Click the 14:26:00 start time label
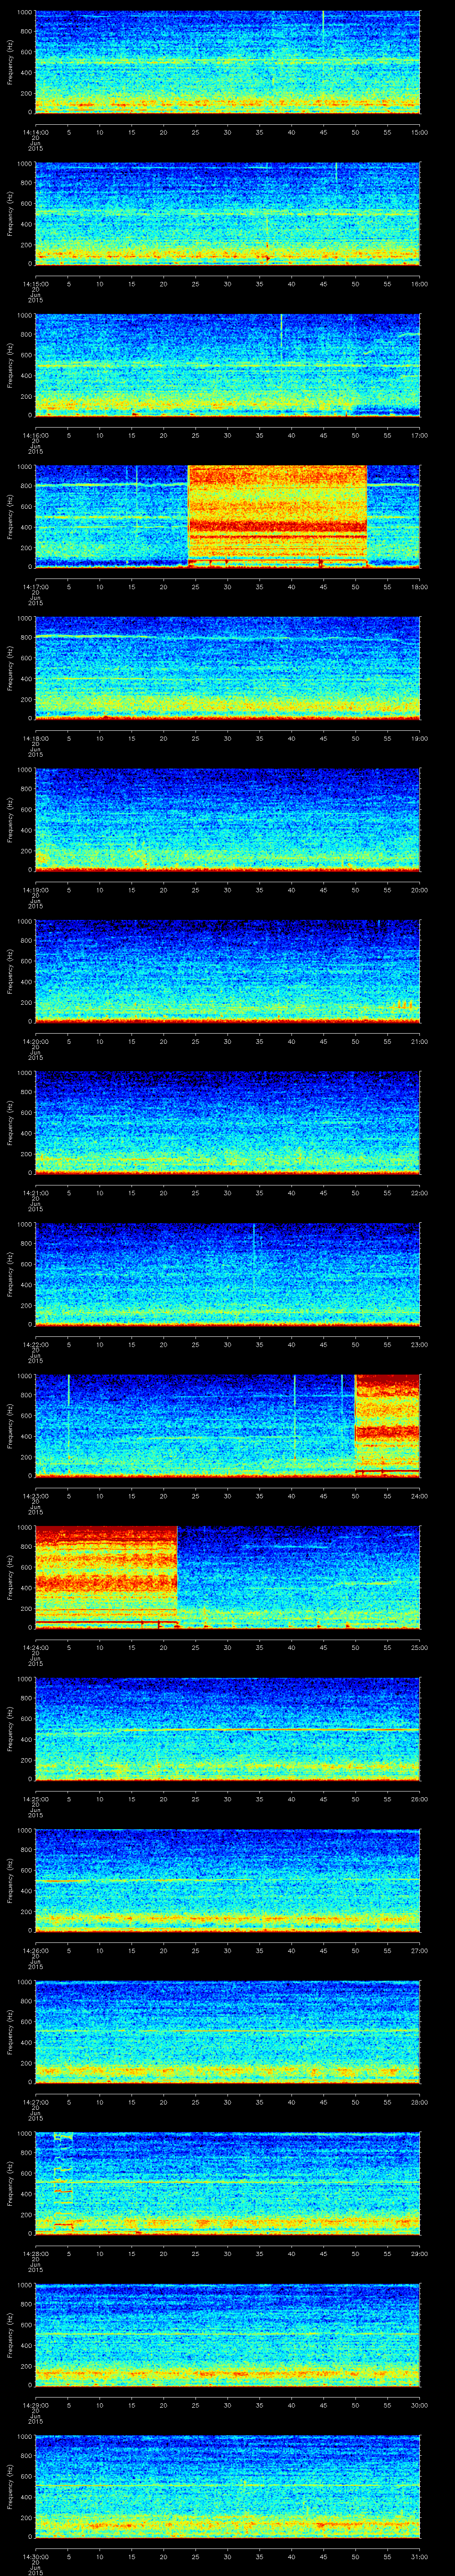455x2576 pixels. [35, 1950]
